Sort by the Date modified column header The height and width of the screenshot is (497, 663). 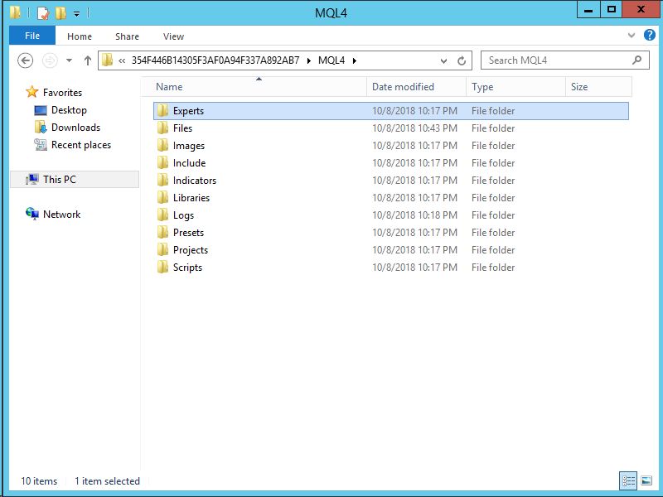403,87
